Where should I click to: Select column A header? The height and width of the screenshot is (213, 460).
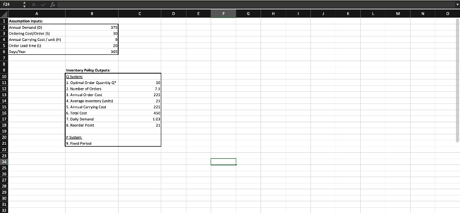tap(37, 13)
